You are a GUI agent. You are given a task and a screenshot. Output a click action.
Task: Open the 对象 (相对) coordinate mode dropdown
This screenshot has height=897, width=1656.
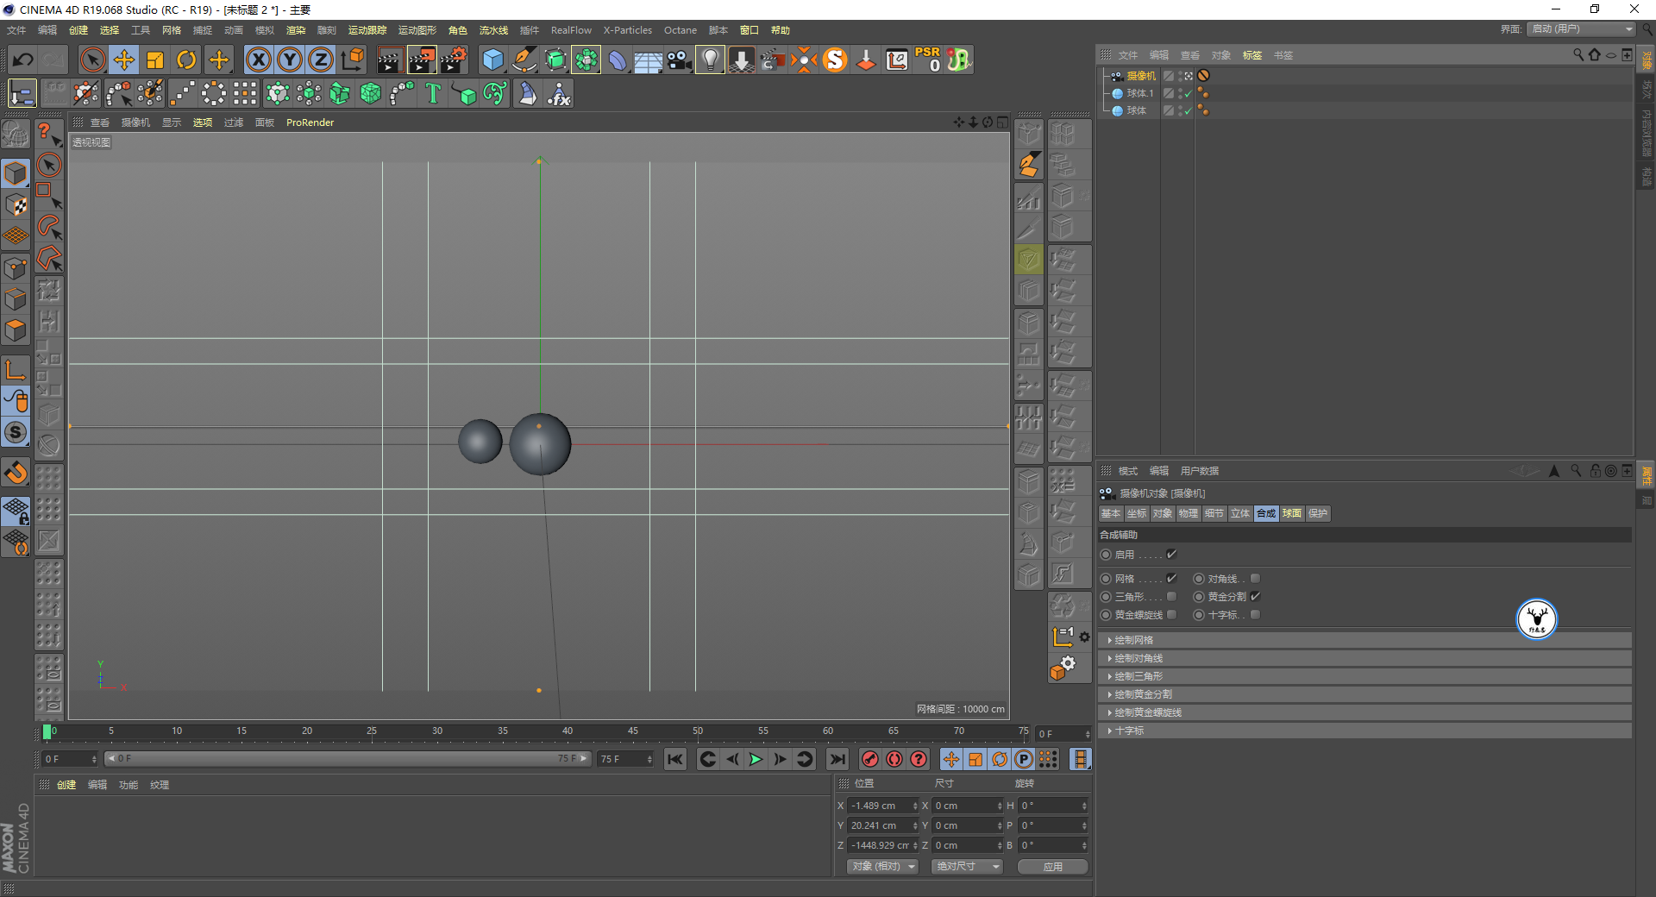coord(881,866)
